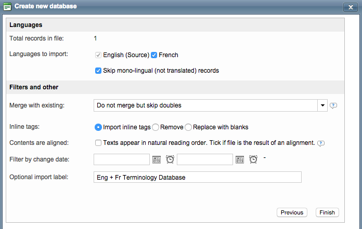Show help for Merge with existing option

tap(333, 105)
